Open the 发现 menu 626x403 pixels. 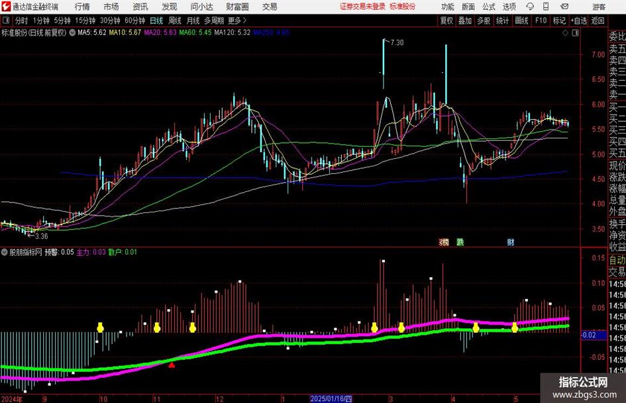coord(170,7)
